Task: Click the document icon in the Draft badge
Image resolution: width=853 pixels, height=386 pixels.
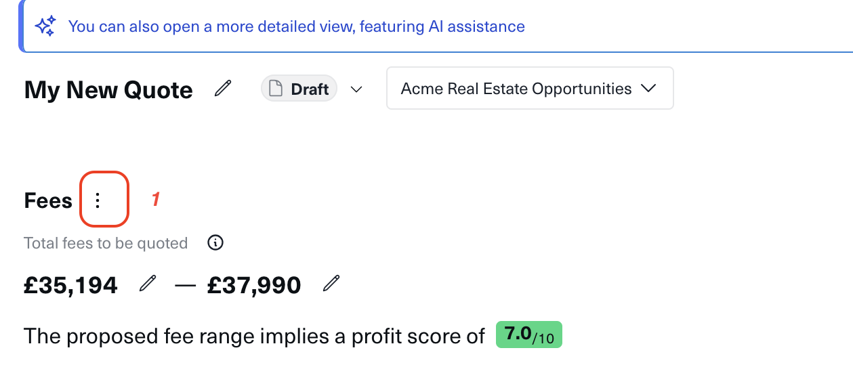Action: [275, 89]
